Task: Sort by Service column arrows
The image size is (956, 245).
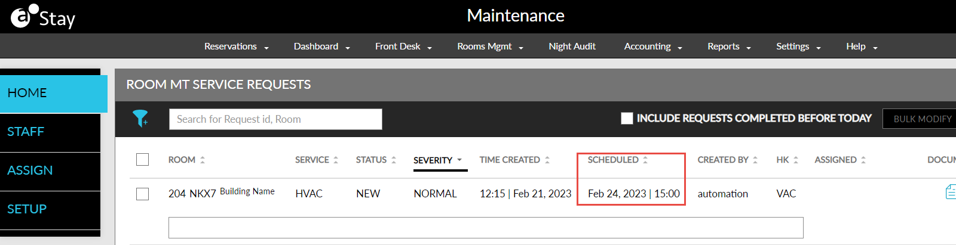Action: (x=336, y=160)
